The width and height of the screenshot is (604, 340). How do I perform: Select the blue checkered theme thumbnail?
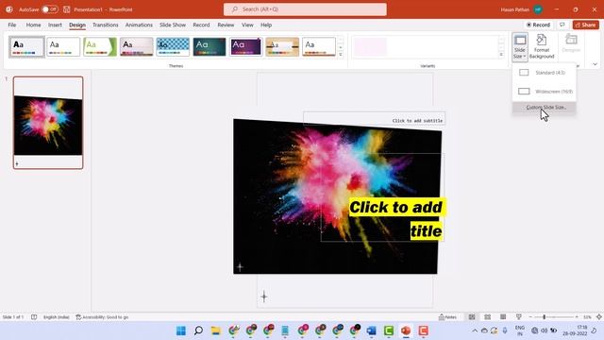pos(173,47)
